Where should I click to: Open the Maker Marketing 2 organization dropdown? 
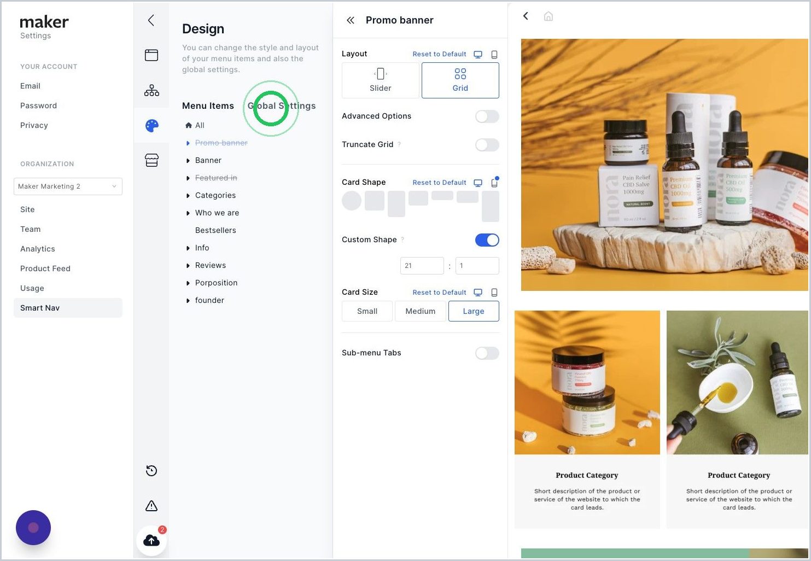click(68, 186)
